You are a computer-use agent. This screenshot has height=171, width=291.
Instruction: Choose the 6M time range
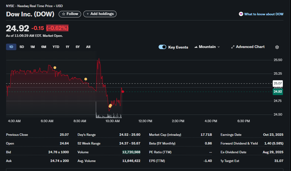coord(44,47)
